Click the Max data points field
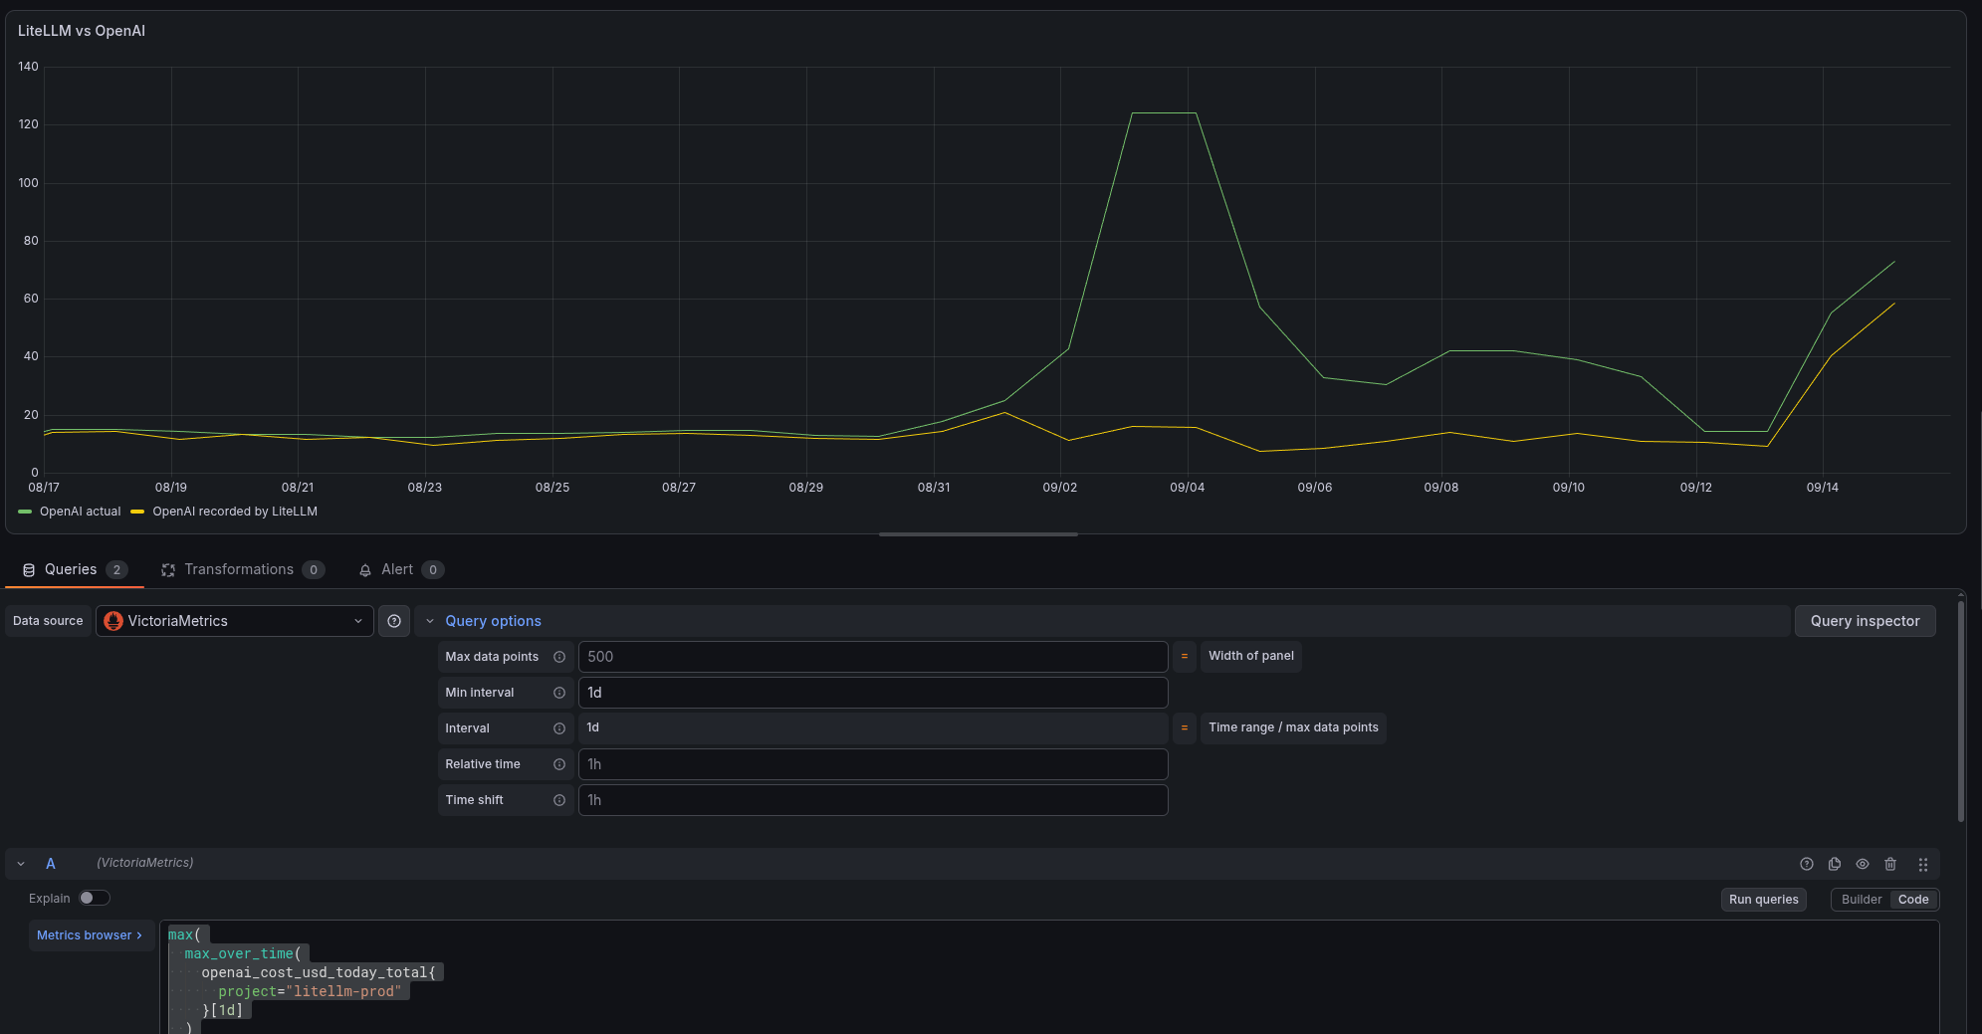Image resolution: width=1982 pixels, height=1034 pixels. coord(873,657)
